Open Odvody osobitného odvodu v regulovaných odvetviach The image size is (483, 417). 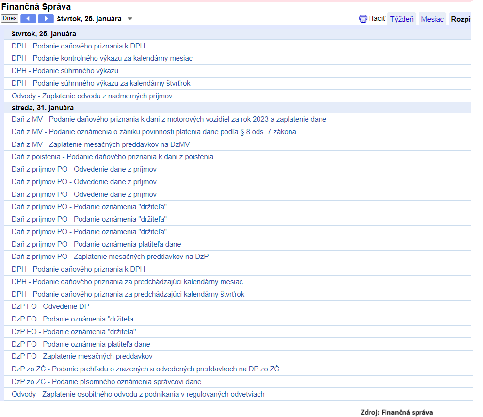click(x=138, y=394)
